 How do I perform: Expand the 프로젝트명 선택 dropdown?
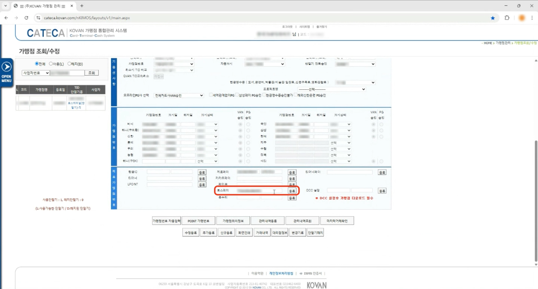pos(332,89)
